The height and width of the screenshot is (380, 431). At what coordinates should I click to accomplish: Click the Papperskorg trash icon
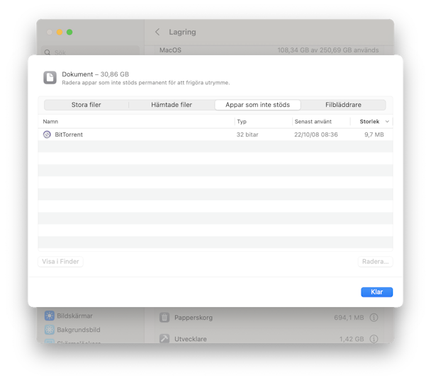point(164,318)
